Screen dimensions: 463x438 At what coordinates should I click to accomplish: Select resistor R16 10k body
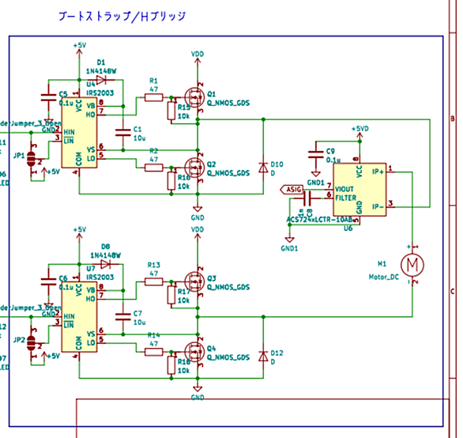[x=171, y=181]
